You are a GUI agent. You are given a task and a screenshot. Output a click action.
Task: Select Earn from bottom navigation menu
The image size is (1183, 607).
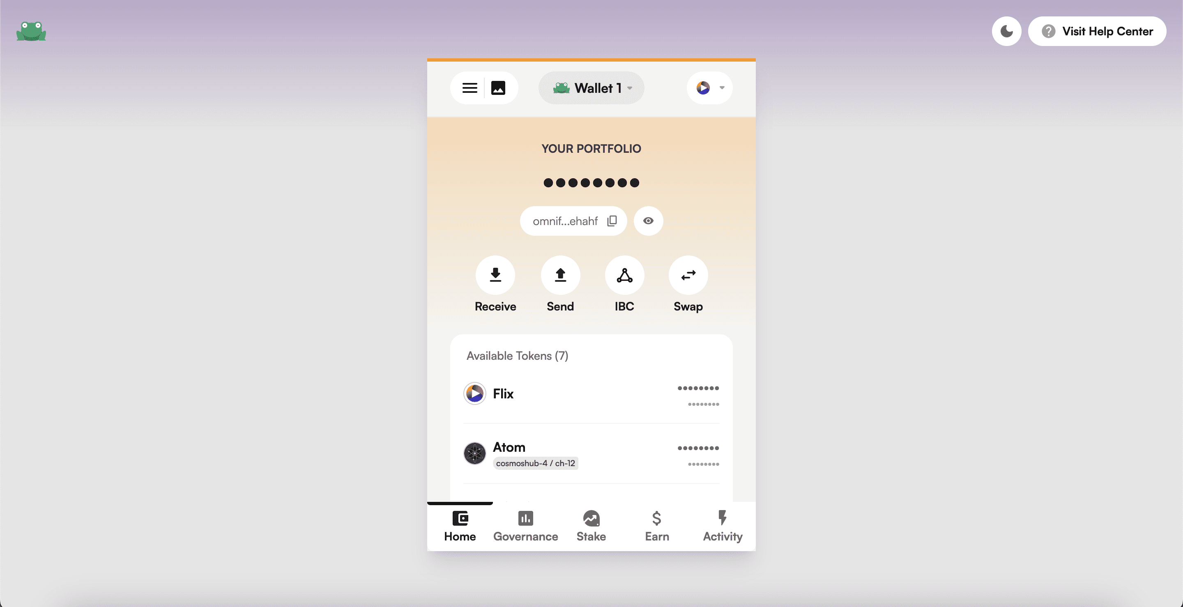coord(657,527)
